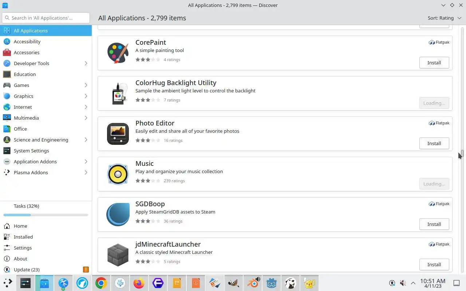Screen dimensions: 466x291
Task: Expand the Graphics category
Action: 86,96
